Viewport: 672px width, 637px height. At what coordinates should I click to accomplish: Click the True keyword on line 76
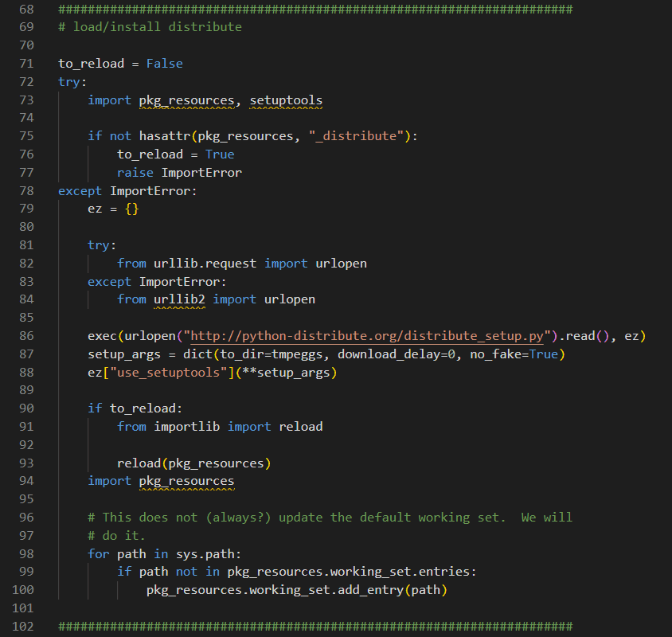[219, 154]
